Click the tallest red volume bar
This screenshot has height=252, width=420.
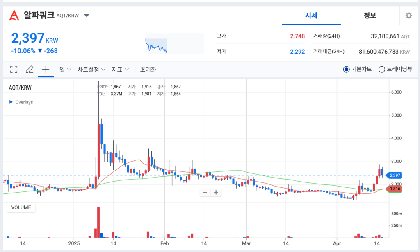(98, 222)
